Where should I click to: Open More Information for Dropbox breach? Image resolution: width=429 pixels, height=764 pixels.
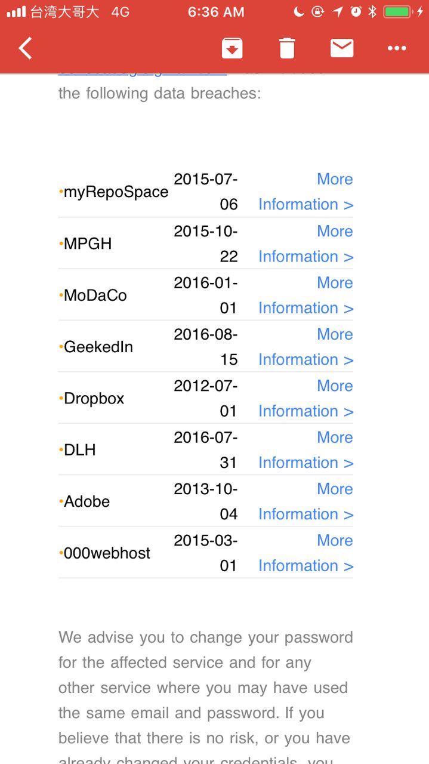(x=305, y=398)
